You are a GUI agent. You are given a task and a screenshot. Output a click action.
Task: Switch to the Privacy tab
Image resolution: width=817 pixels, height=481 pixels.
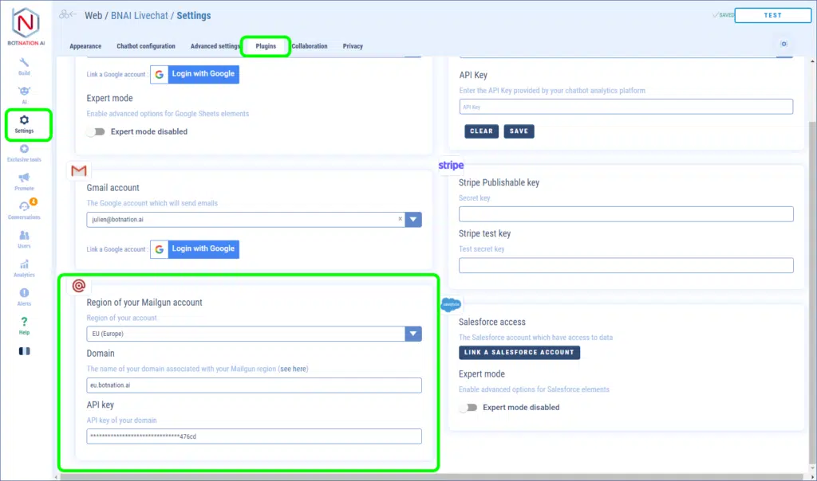click(353, 46)
